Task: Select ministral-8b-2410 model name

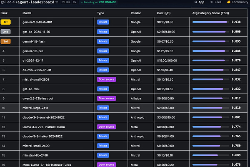Action: pyautogui.click(x=35, y=155)
